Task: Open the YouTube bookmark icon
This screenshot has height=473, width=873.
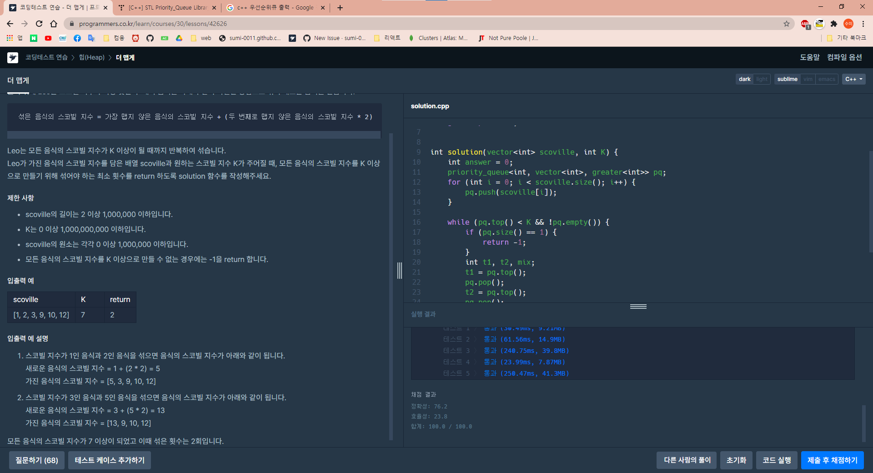Action: pos(48,38)
